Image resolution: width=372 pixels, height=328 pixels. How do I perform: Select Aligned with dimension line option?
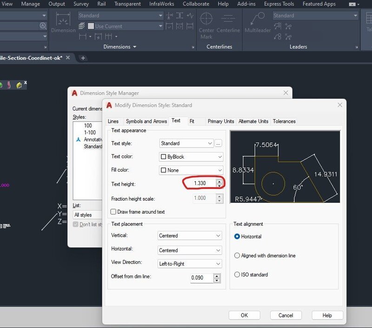pyautogui.click(x=237, y=255)
